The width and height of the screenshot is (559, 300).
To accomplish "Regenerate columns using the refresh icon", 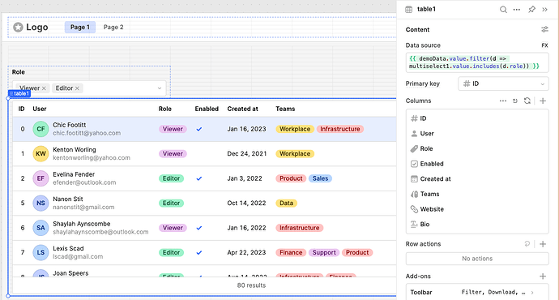I will [x=527, y=101].
